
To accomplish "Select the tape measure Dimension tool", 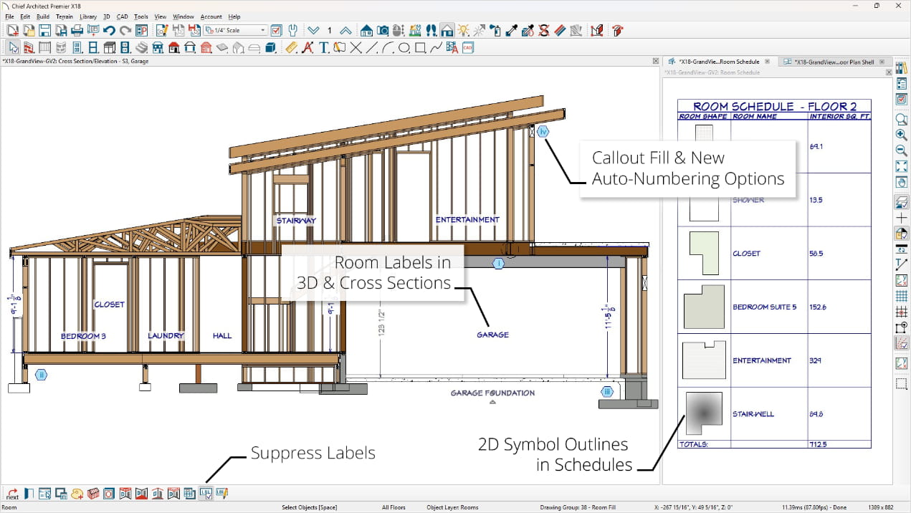I will point(291,48).
